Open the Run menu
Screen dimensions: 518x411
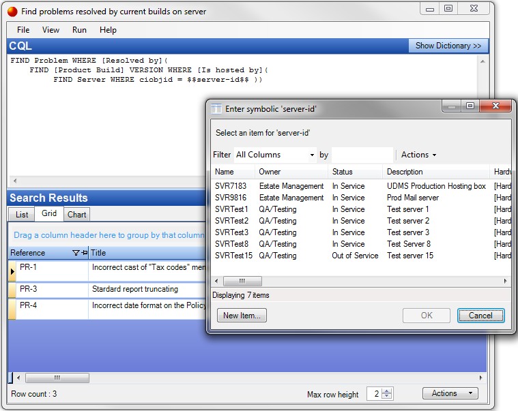click(x=79, y=30)
